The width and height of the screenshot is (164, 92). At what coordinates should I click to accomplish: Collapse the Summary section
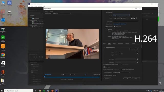coord(107,29)
